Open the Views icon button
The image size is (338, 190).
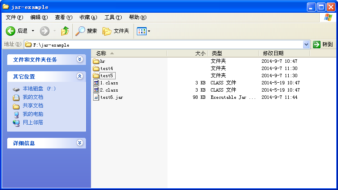[142, 31]
